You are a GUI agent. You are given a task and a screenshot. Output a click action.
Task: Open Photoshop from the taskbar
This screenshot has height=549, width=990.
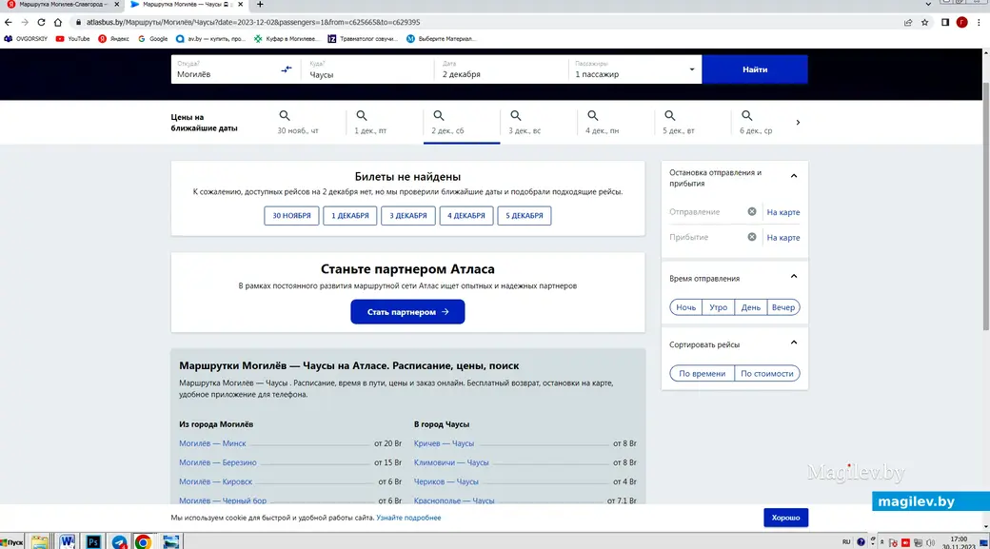pyautogui.click(x=94, y=541)
